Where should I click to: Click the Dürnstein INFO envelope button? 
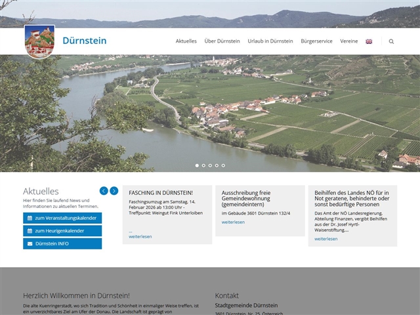pyautogui.click(x=62, y=244)
